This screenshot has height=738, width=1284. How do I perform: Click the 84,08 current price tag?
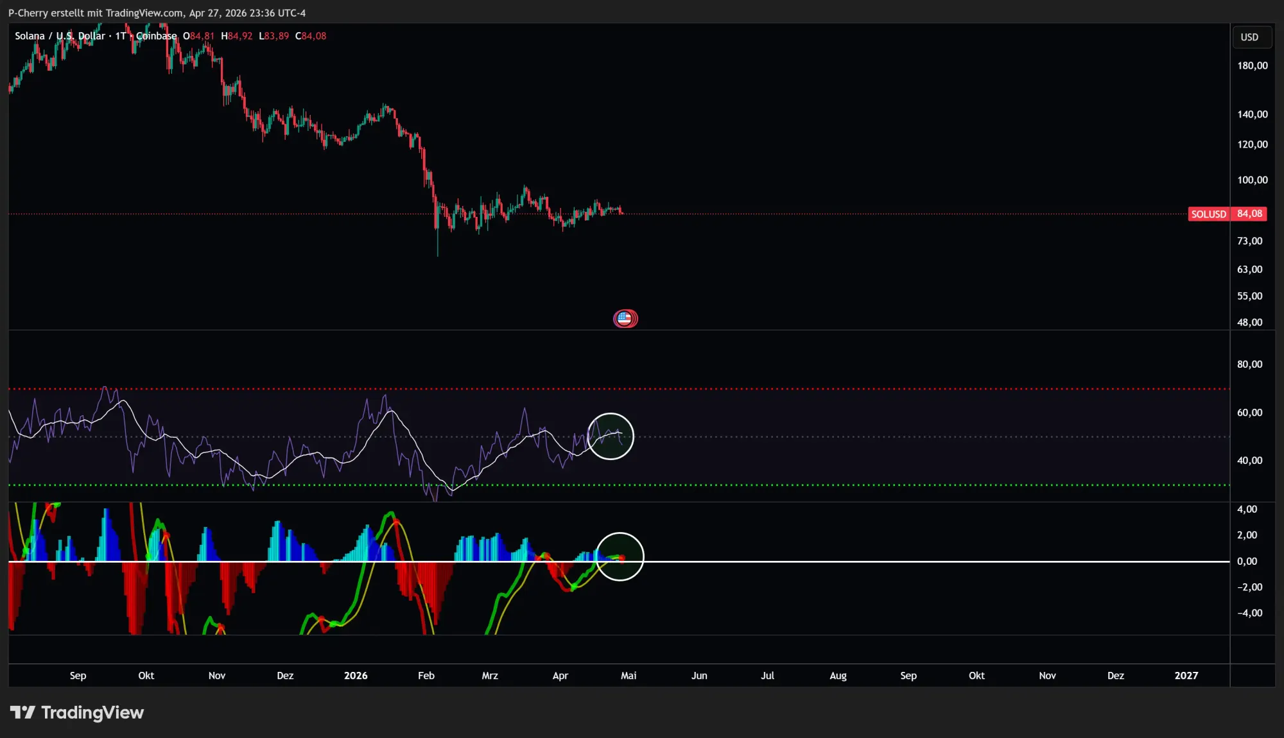coord(1249,214)
